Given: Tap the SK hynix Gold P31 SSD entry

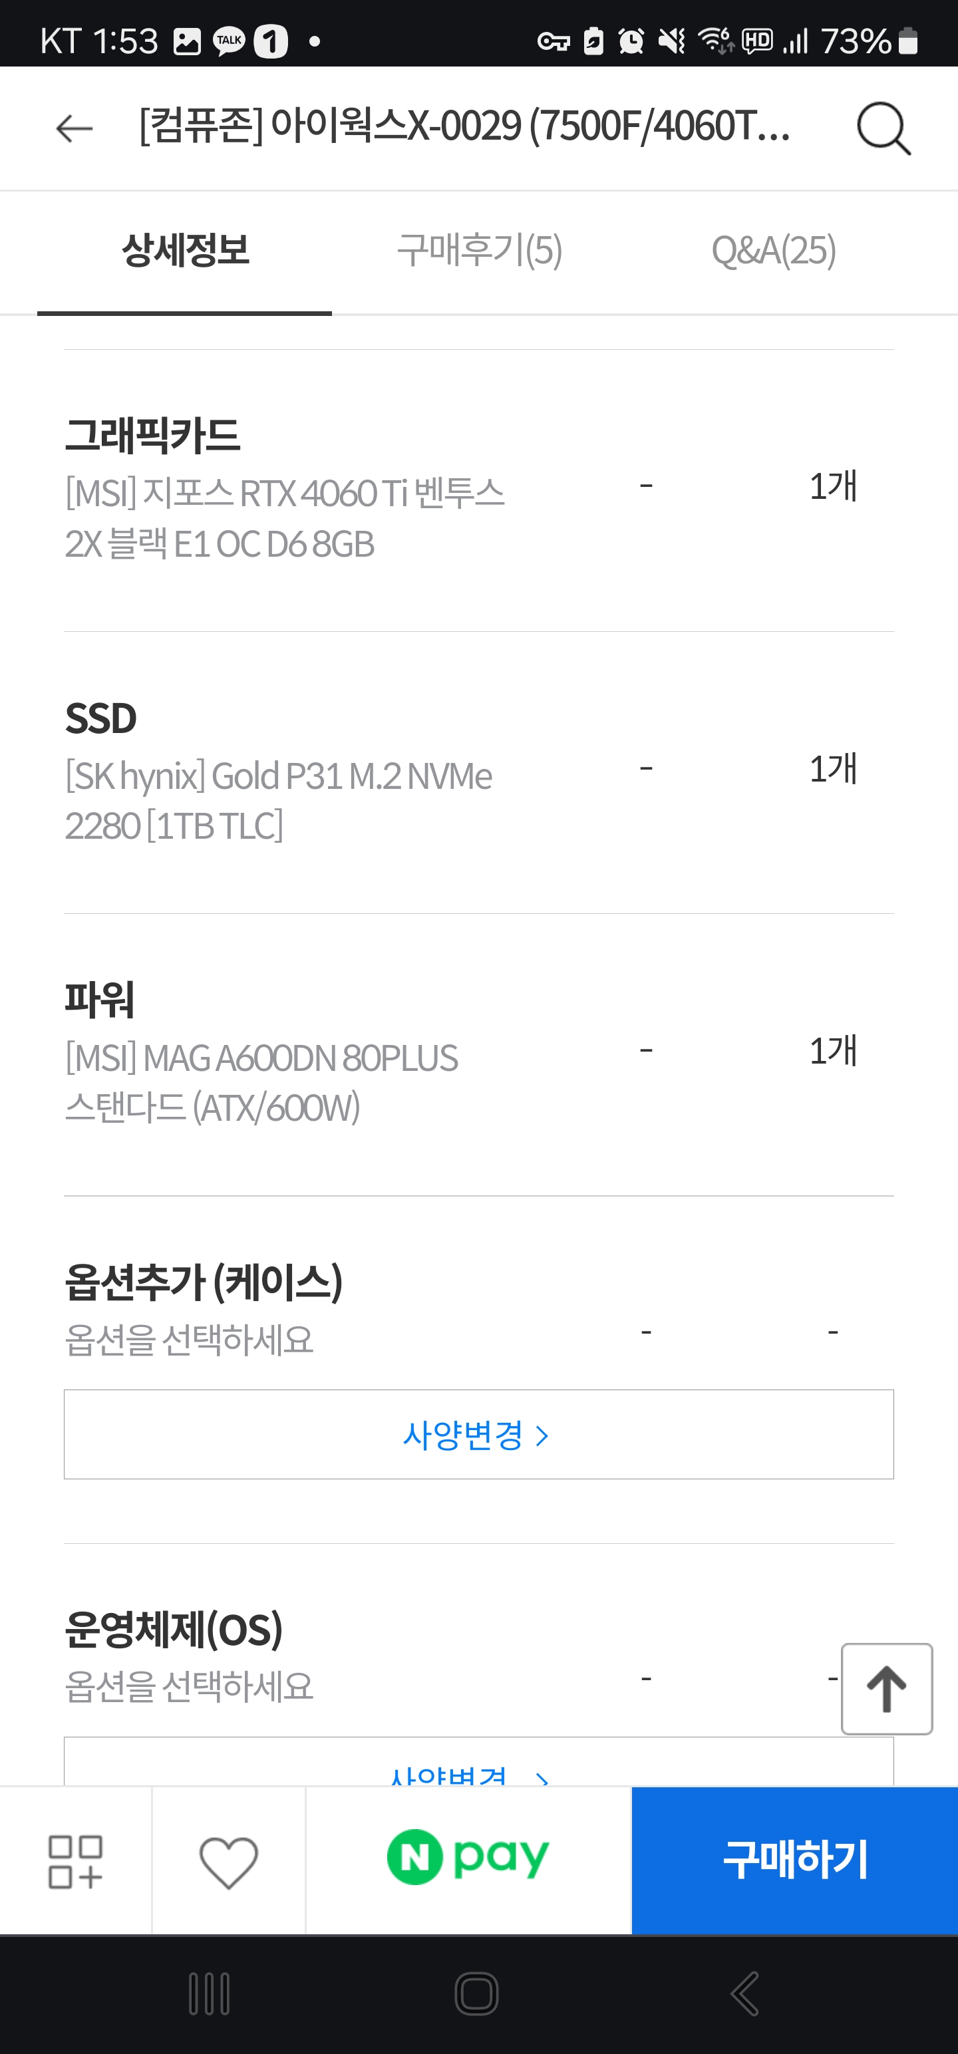Looking at the screenshot, I should (277, 801).
